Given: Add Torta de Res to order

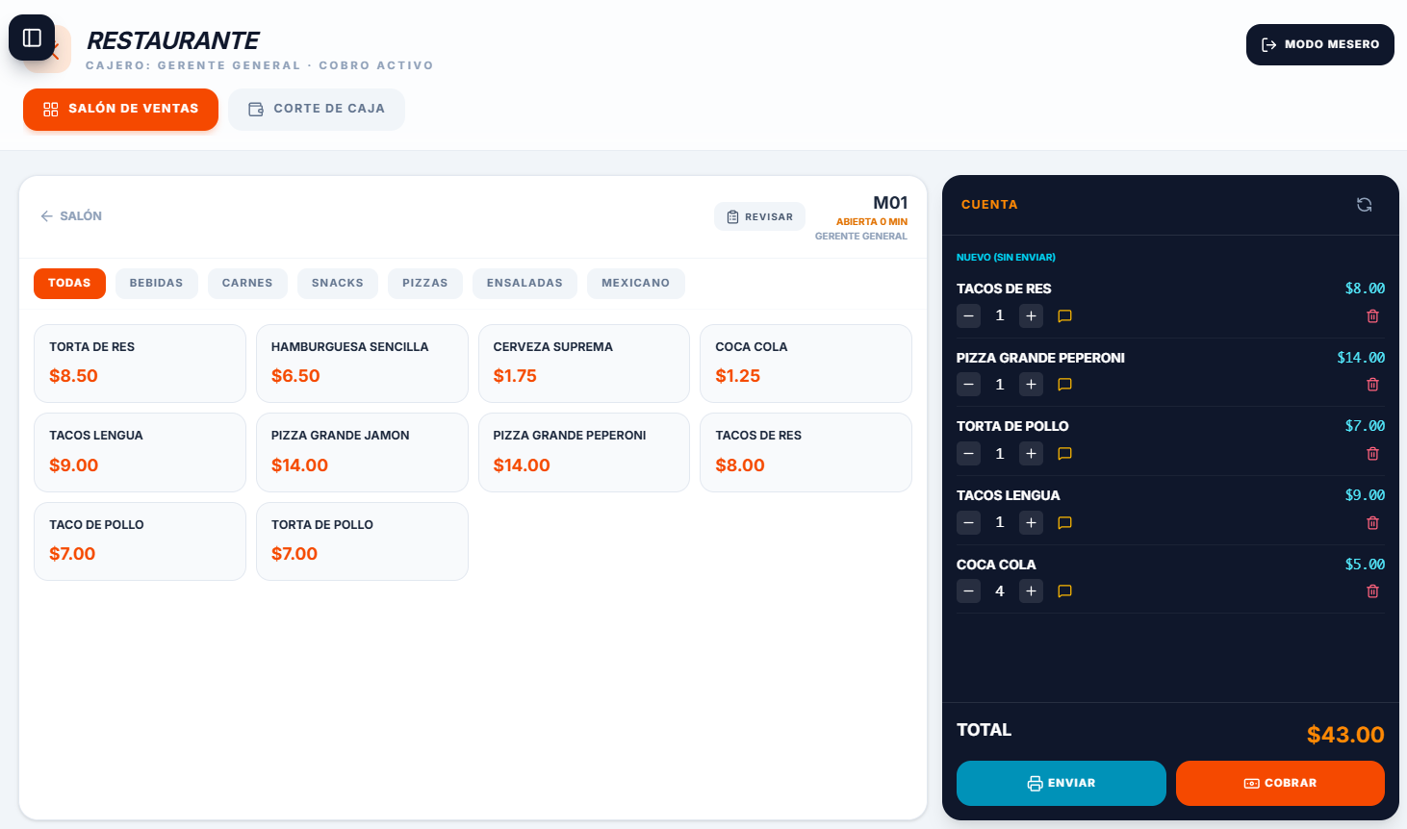Looking at the screenshot, I should [x=140, y=364].
